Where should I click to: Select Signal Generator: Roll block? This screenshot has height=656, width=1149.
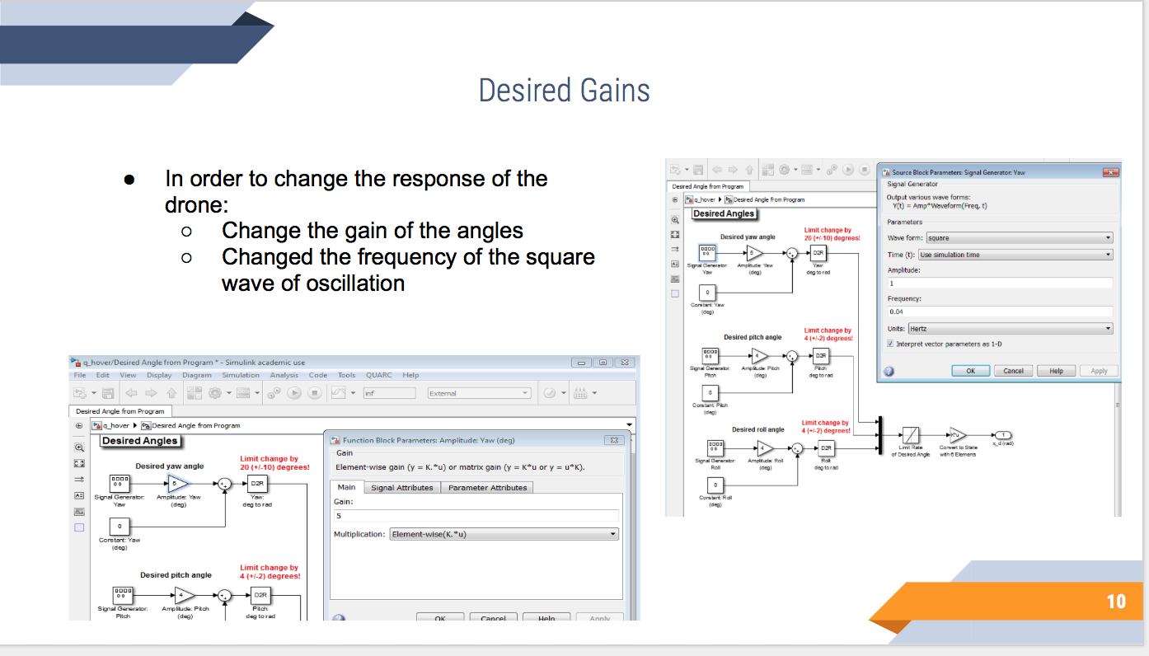pos(715,448)
